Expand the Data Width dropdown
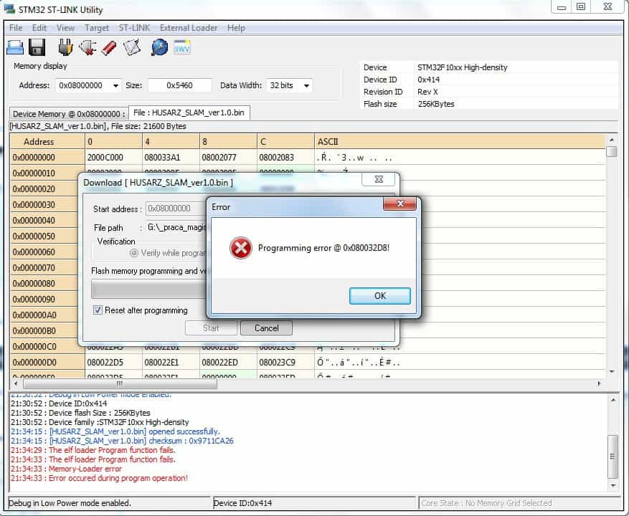Screen dimensions: 629x516 pyautogui.click(x=306, y=85)
